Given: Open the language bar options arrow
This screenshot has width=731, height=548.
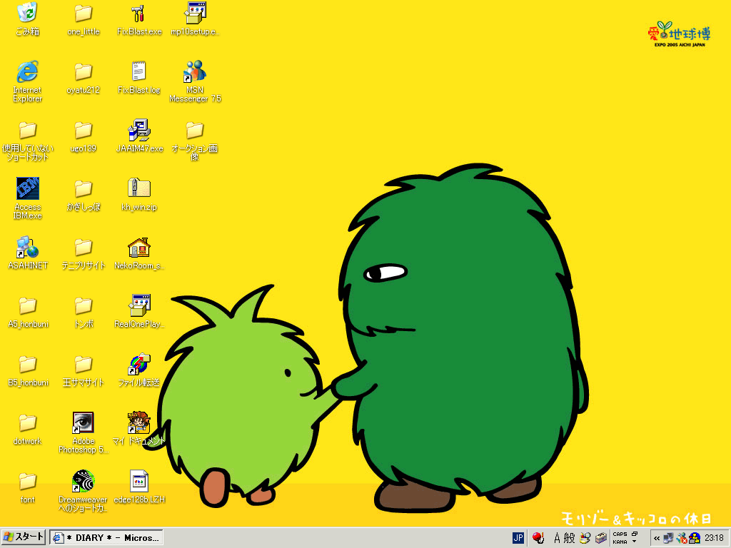Looking at the screenshot, I should [x=635, y=542].
